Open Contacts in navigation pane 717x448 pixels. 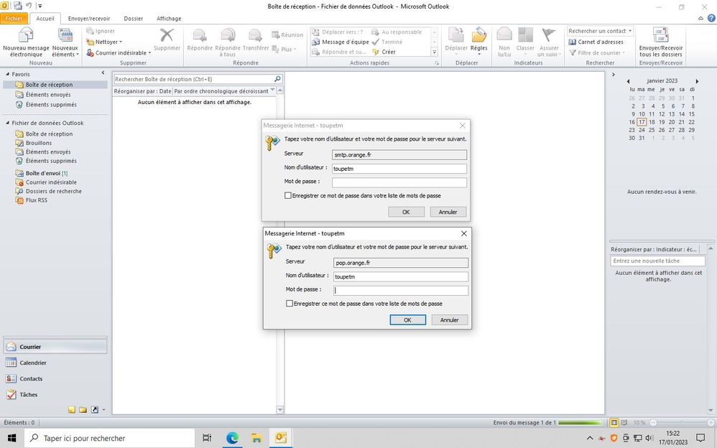click(31, 378)
